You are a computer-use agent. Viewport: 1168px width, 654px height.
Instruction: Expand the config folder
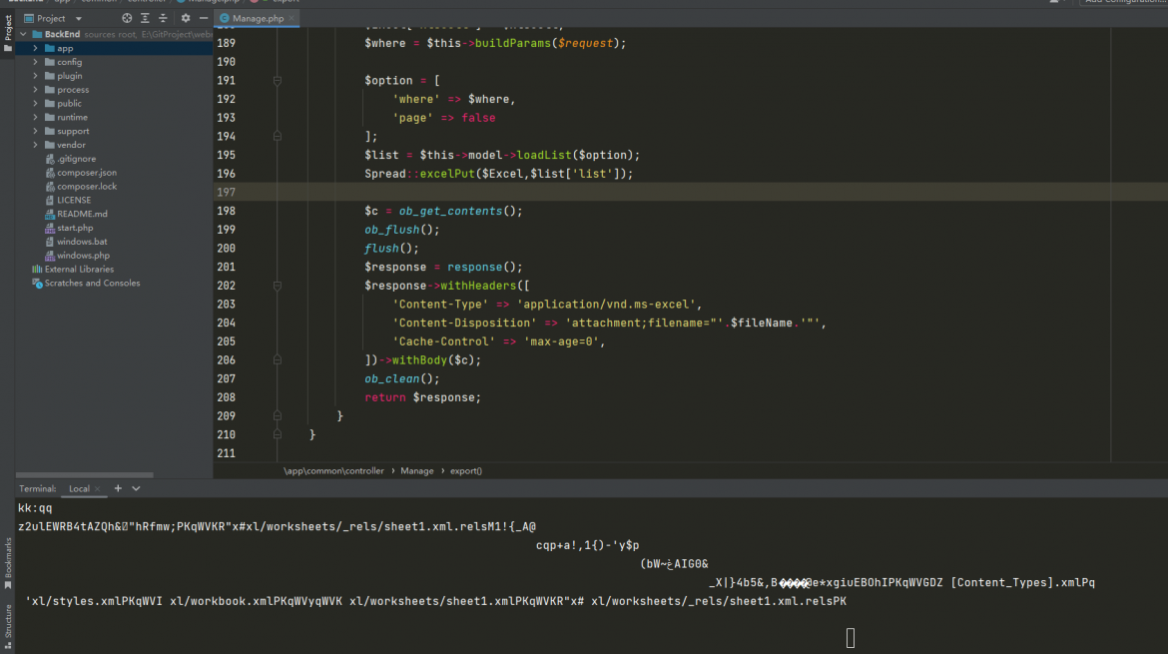click(35, 62)
